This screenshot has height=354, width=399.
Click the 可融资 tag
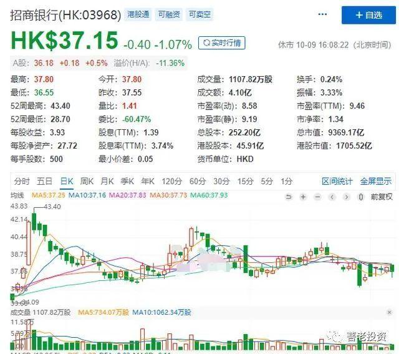[169, 14]
